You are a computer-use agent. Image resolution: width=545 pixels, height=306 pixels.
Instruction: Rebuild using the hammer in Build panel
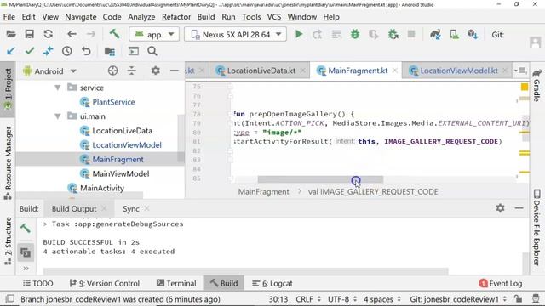pyautogui.click(x=26, y=228)
